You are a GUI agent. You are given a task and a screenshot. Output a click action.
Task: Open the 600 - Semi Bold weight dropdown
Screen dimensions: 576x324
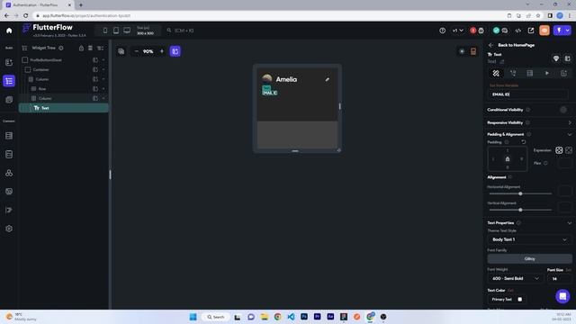[x=515, y=278]
